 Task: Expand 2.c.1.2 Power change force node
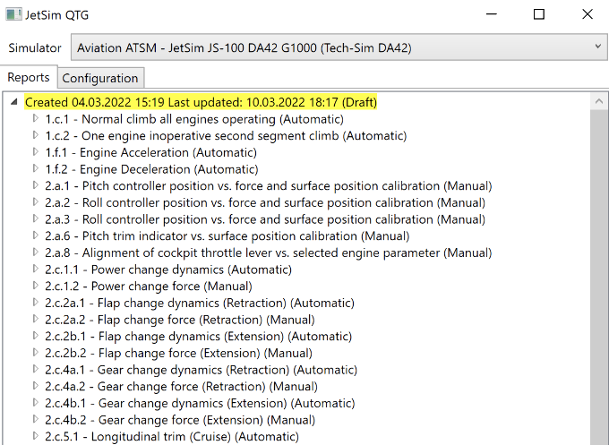click(35, 286)
